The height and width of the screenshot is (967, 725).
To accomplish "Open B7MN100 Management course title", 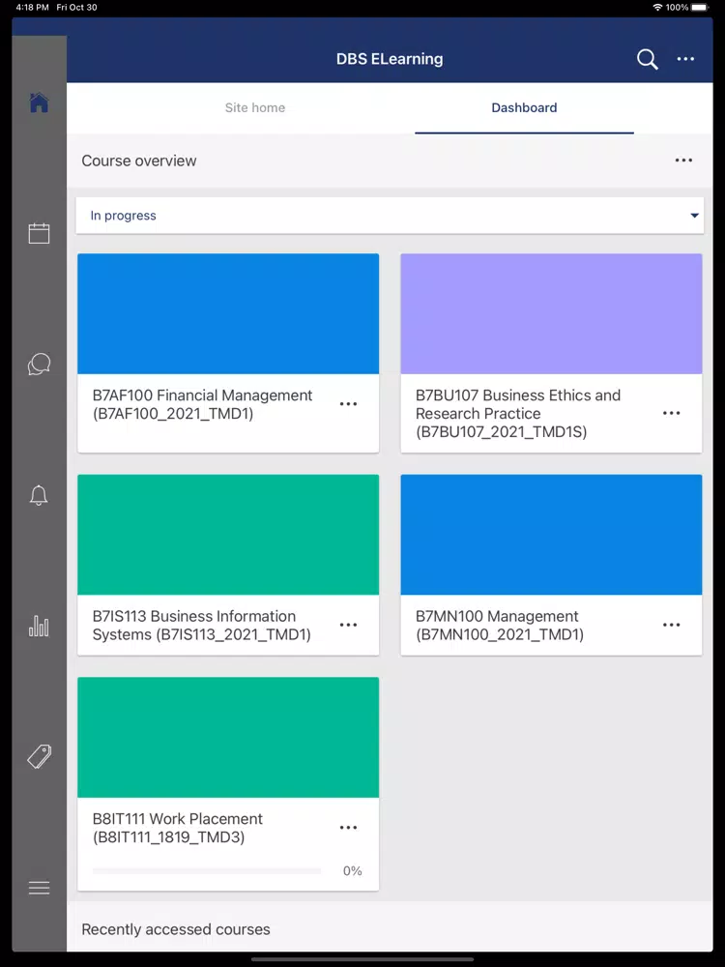I will click(x=500, y=625).
